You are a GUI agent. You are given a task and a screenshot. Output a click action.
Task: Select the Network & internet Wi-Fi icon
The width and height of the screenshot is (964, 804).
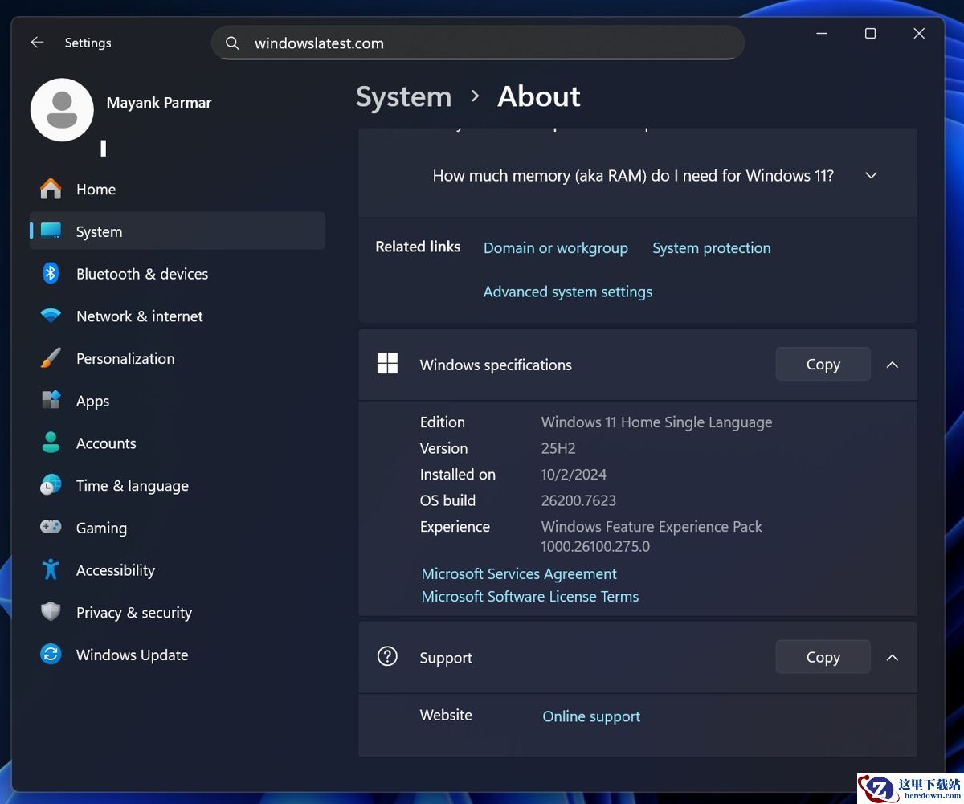click(x=51, y=316)
